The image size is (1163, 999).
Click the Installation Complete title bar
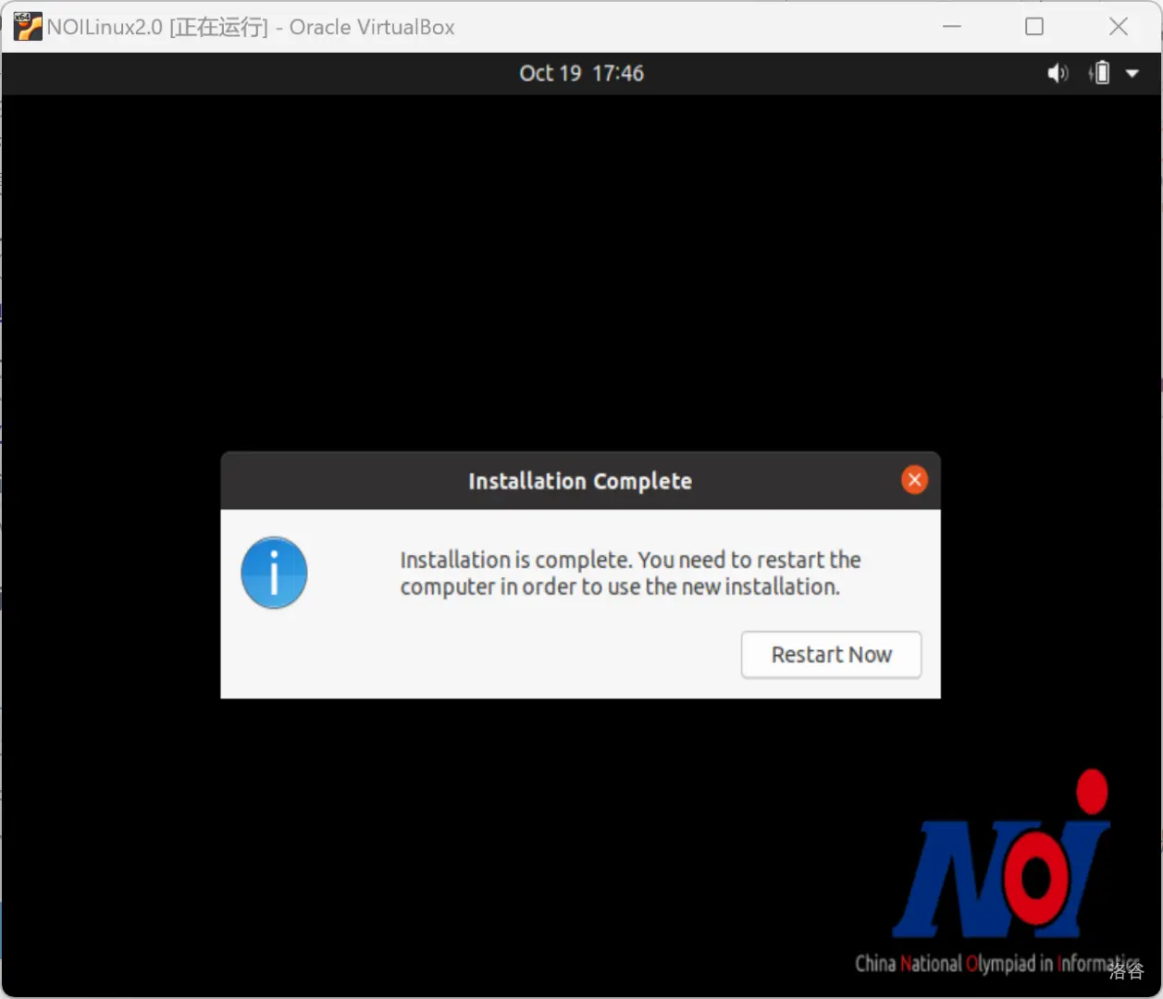579,481
